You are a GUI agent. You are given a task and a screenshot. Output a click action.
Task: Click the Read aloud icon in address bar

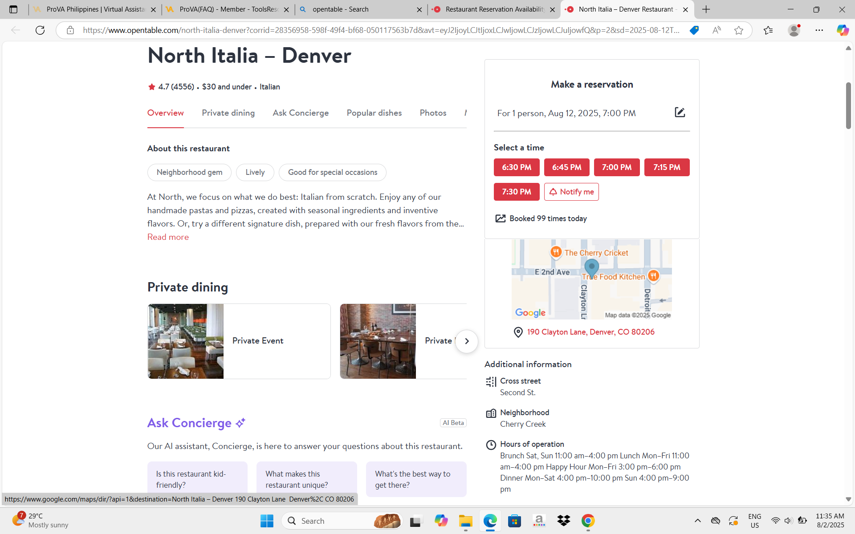tap(717, 30)
